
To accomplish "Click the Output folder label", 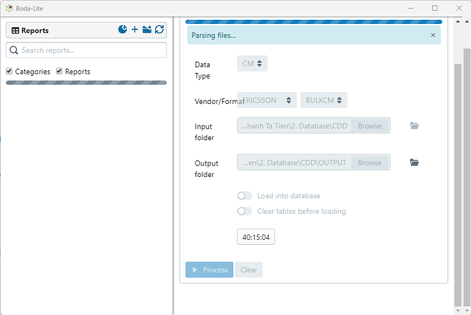I will pos(206,169).
